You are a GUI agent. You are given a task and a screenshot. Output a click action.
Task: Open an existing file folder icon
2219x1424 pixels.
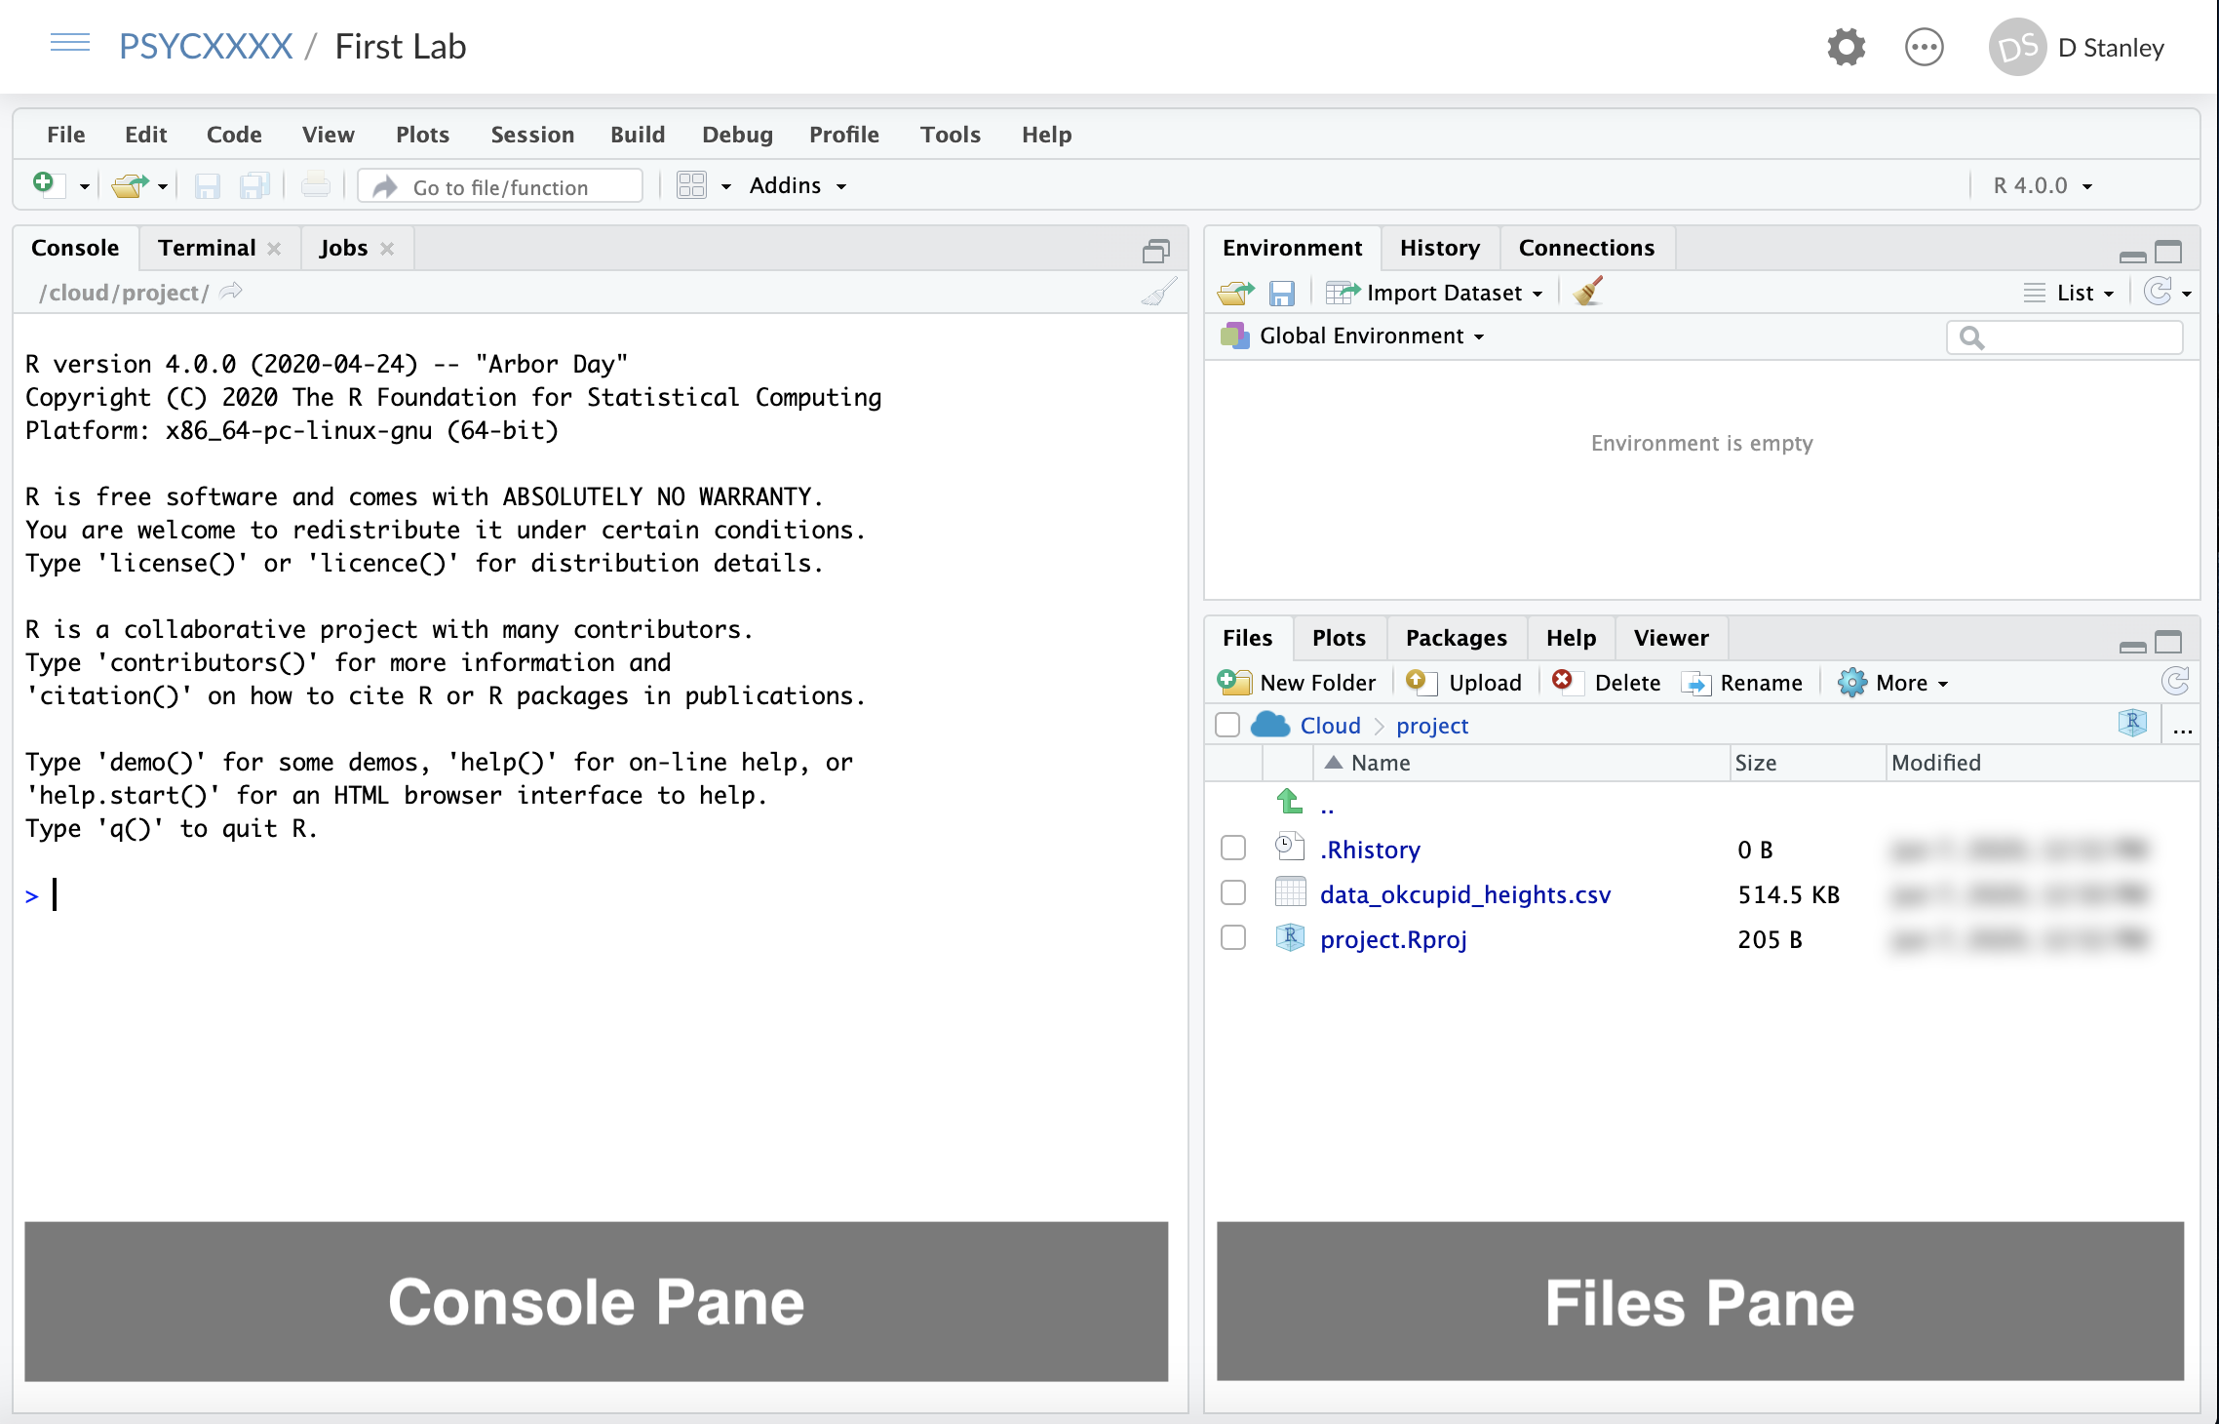click(129, 185)
